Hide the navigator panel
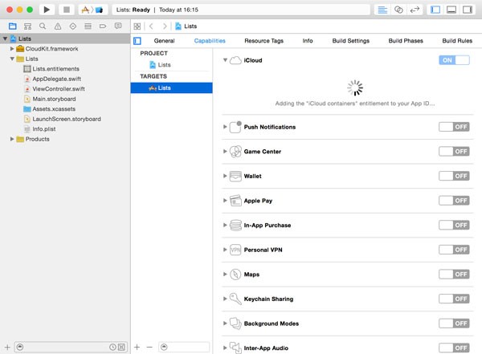Screen dimensions: 482x354 click(435, 10)
